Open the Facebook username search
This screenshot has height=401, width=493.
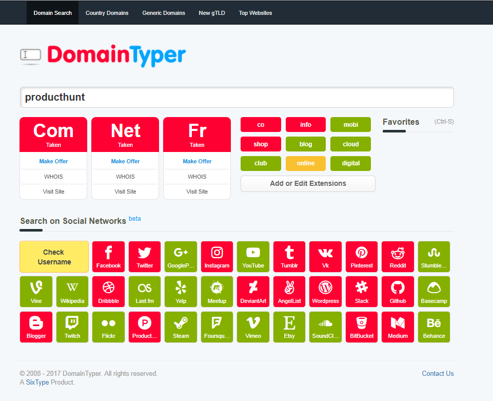click(x=108, y=256)
